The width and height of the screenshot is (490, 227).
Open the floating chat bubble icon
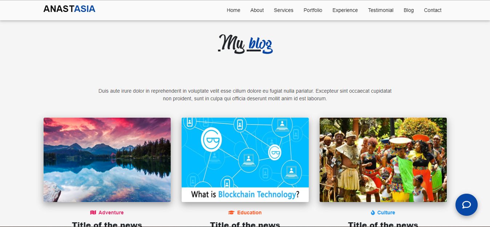tap(466, 205)
